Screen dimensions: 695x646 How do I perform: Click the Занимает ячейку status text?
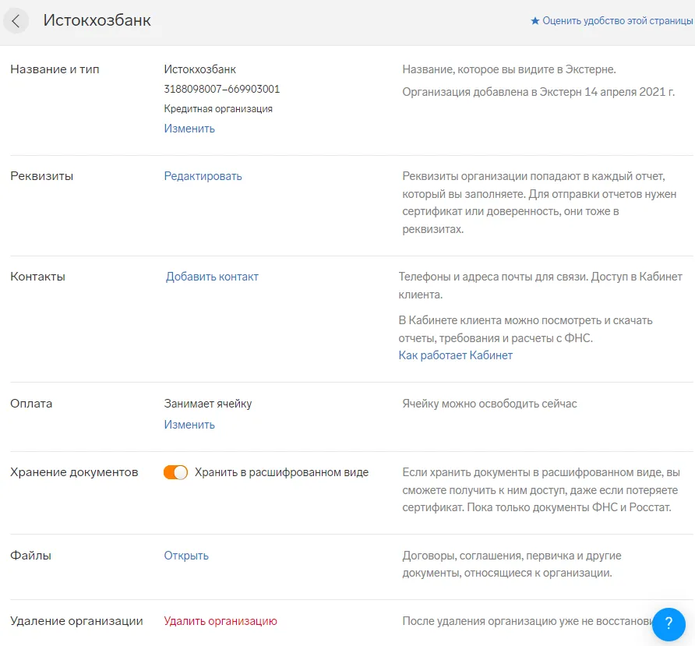(208, 404)
